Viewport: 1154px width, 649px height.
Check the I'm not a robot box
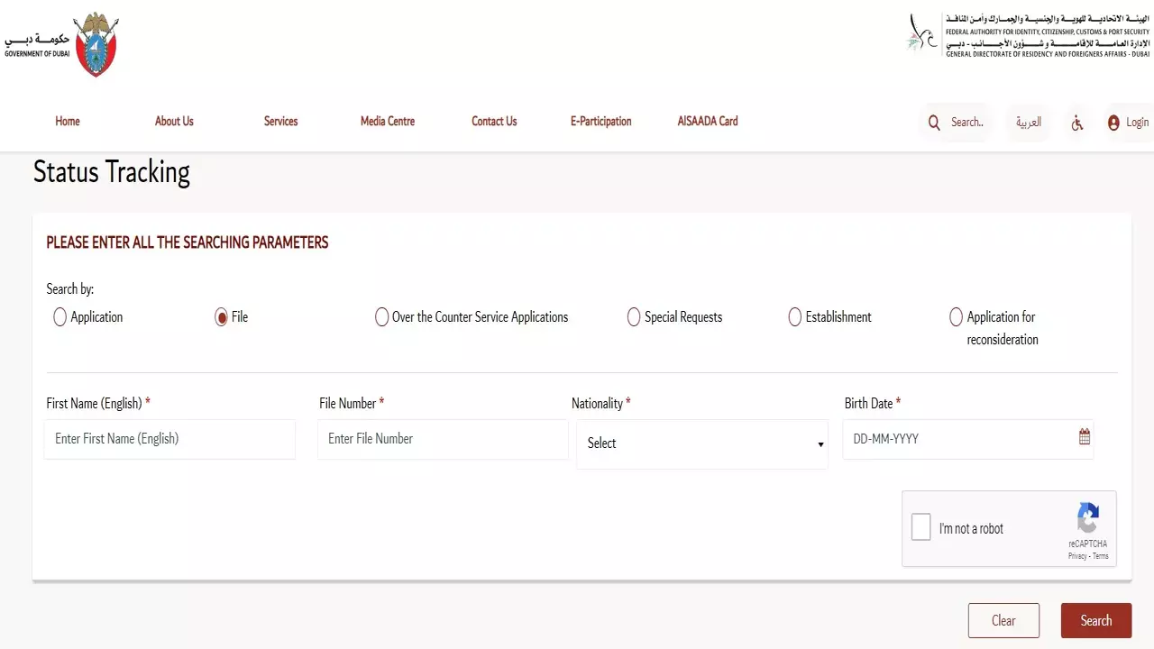click(x=920, y=528)
